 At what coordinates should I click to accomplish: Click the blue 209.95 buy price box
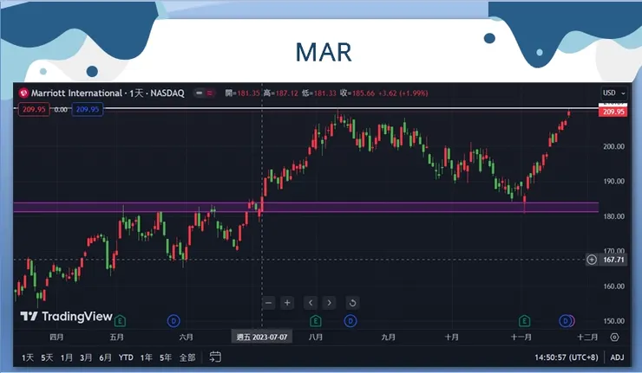click(88, 110)
